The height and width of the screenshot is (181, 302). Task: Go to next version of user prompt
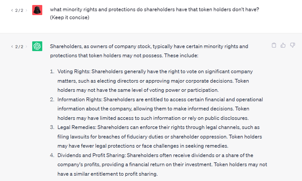click(x=26, y=10)
